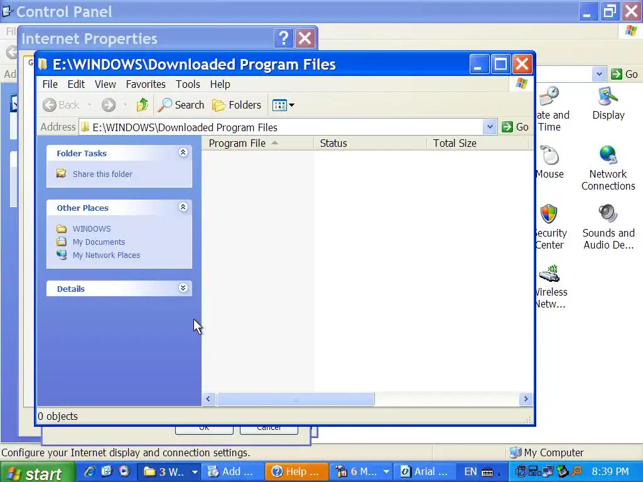This screenshot has width=643, height=482.
Task: Open the 6 M... taskbar group
Action: [x=361, y=472]
